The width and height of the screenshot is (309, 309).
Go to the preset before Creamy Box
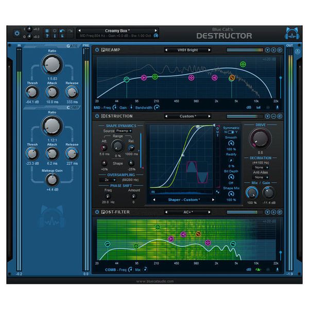(79, 30)
